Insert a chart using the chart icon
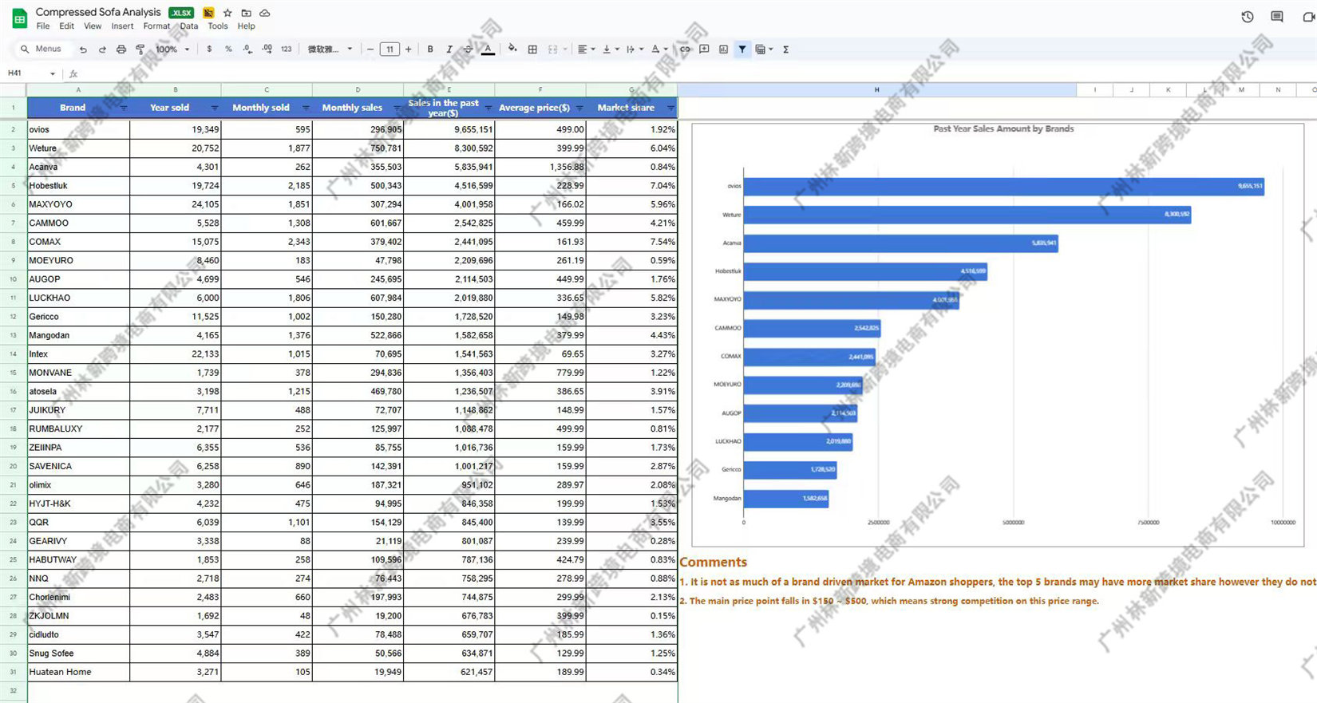 click(x=723, y=49)
